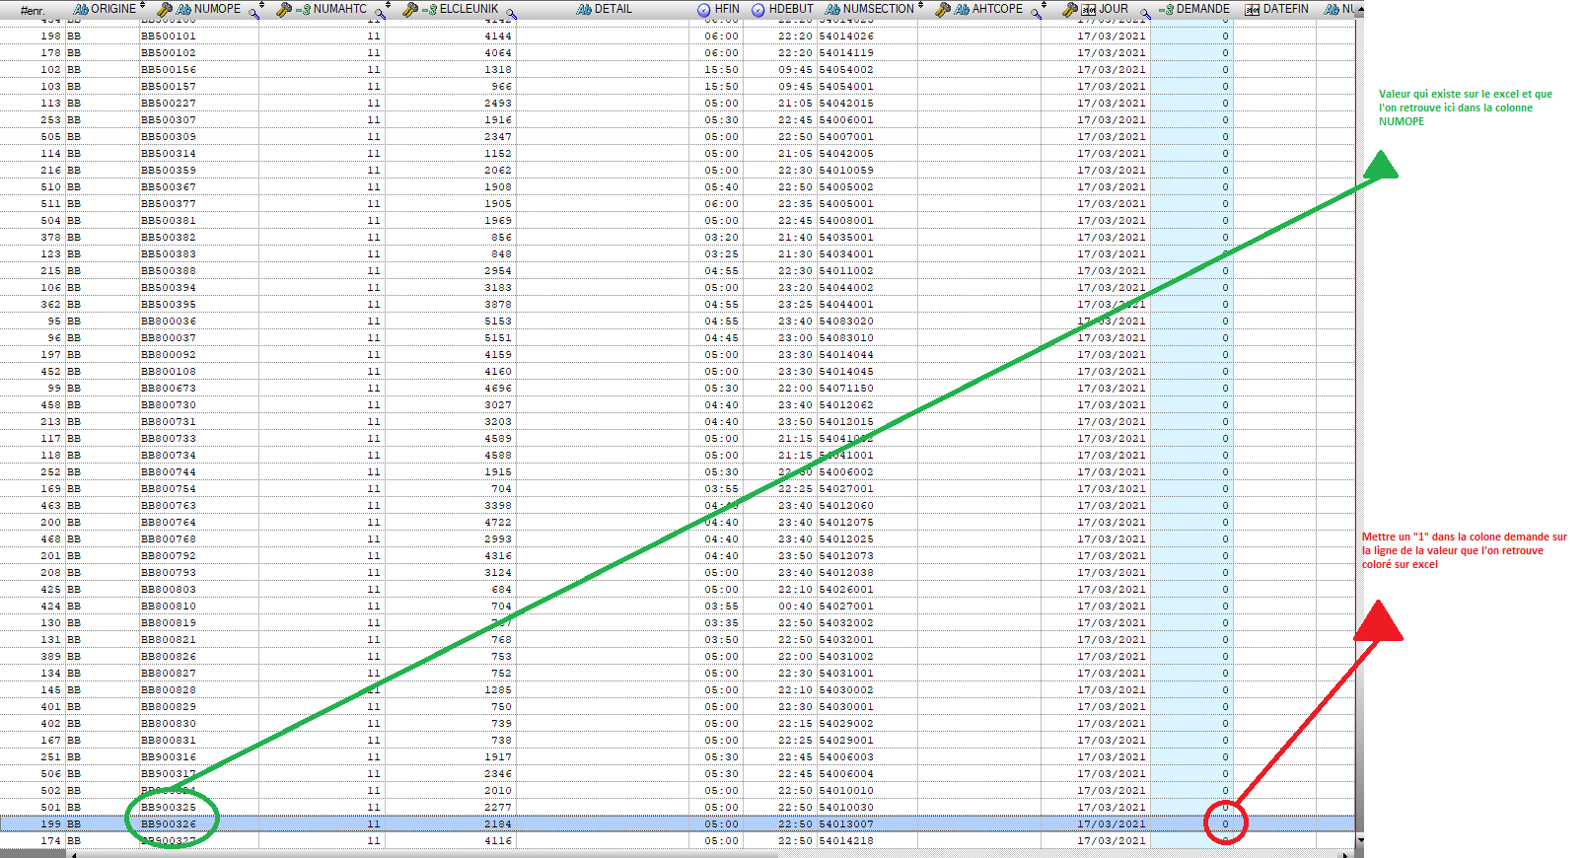
Task: Click the magnifier icon in NUMOPE column header
Action: (x=254, y=11)
